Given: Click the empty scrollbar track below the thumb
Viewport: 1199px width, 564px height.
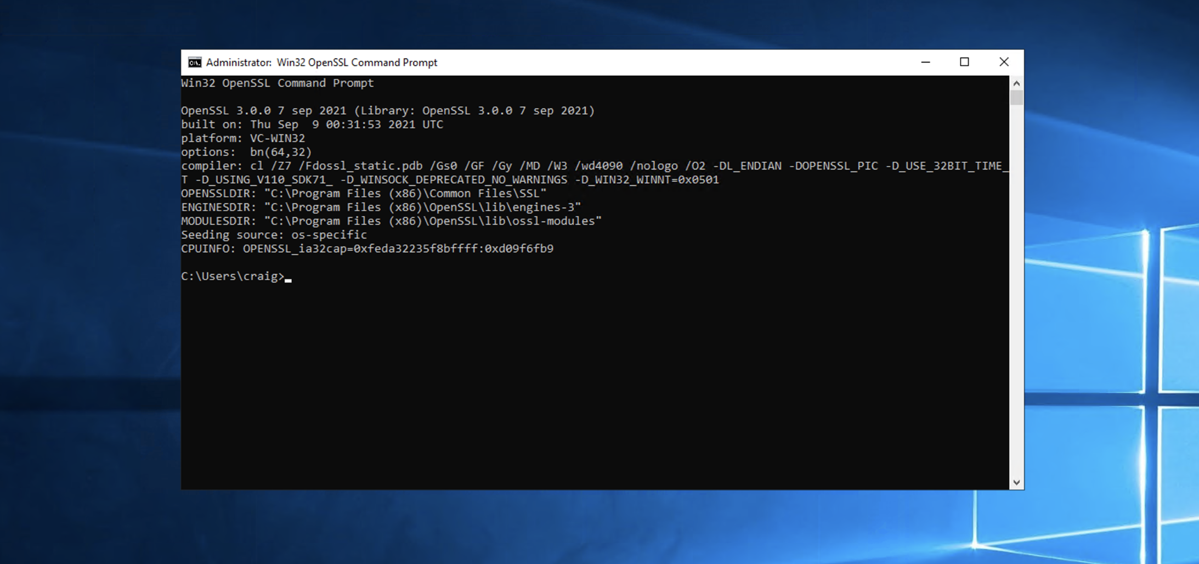Looking at the screenshot, I should (1016, 291).
